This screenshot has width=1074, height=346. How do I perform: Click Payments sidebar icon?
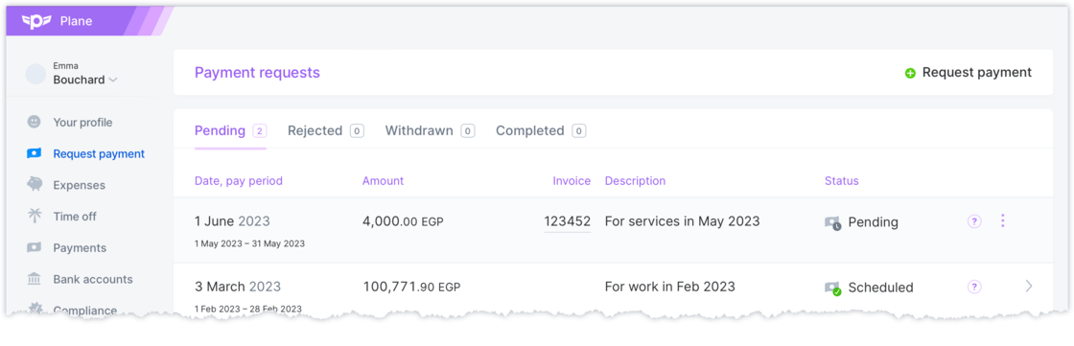tap(34, 247)
